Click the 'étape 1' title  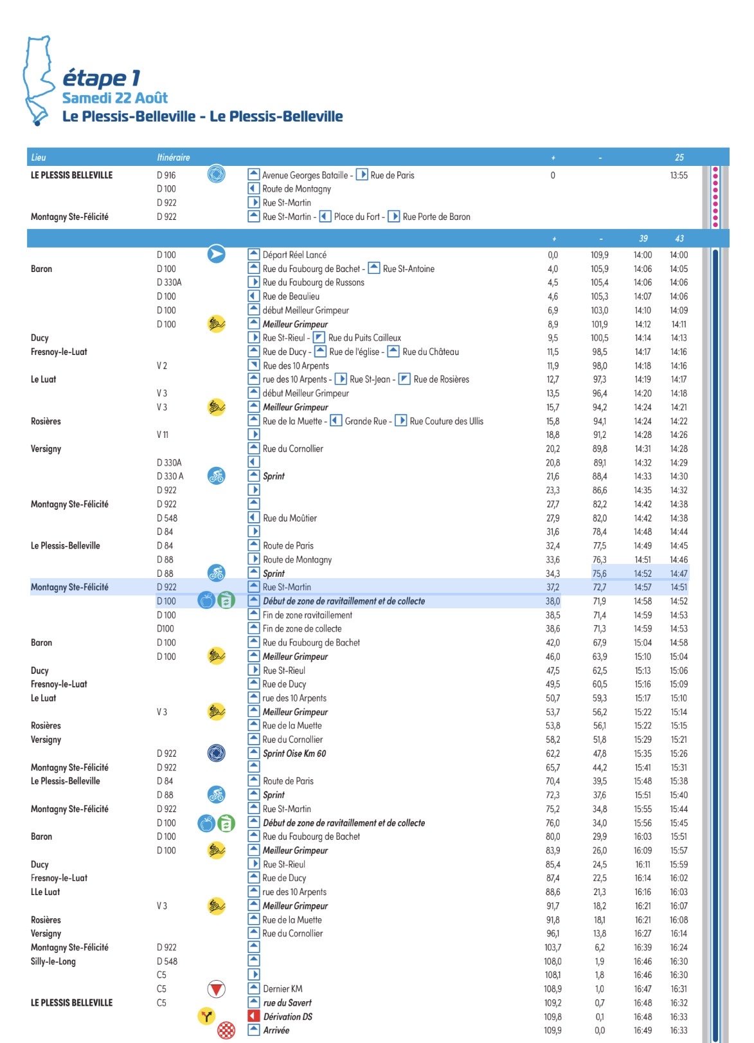102,78
